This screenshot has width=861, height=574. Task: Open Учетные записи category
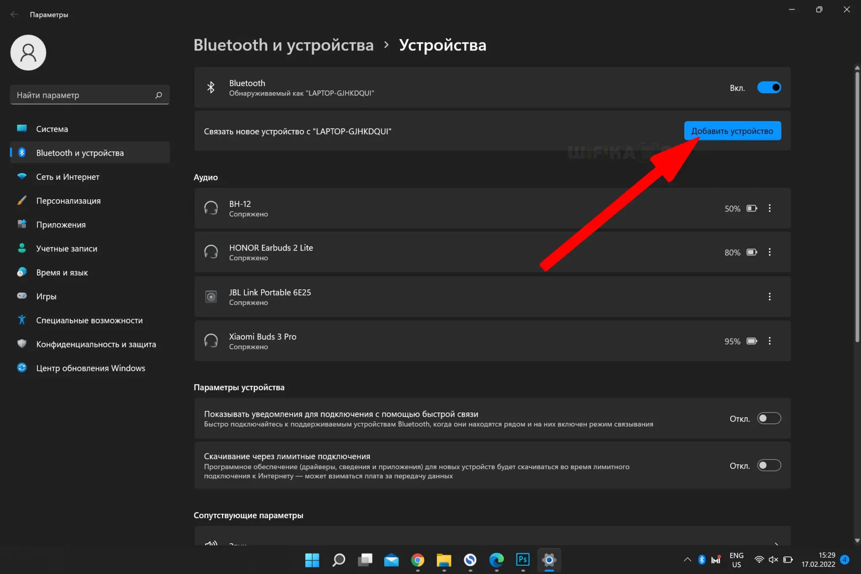click(x=90, y=249)
